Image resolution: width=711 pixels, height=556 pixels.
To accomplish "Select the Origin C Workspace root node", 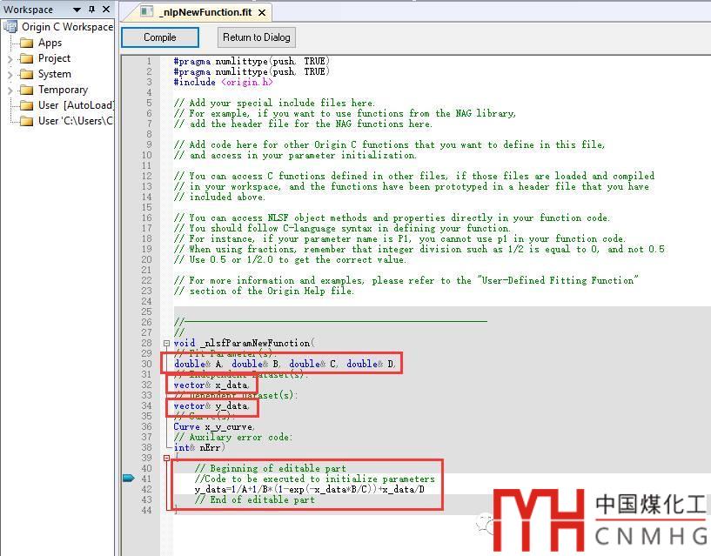I will pos(67,27).
